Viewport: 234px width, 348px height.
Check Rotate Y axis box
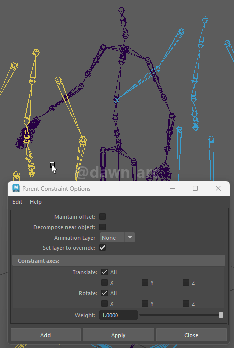coord(145,303)
